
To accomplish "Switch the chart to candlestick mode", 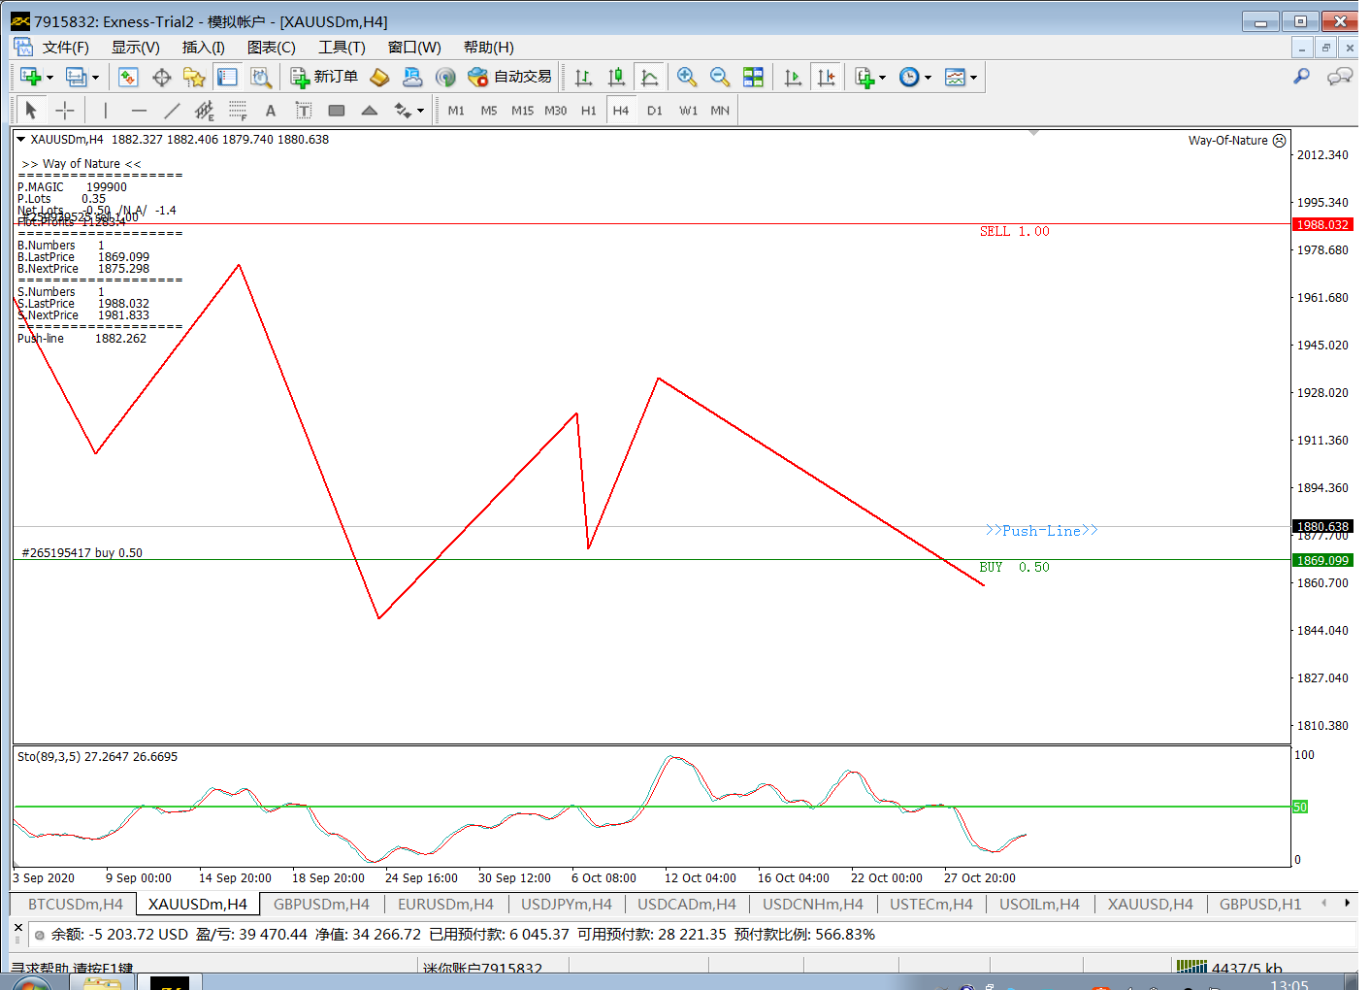I will (x=616, y=78).
